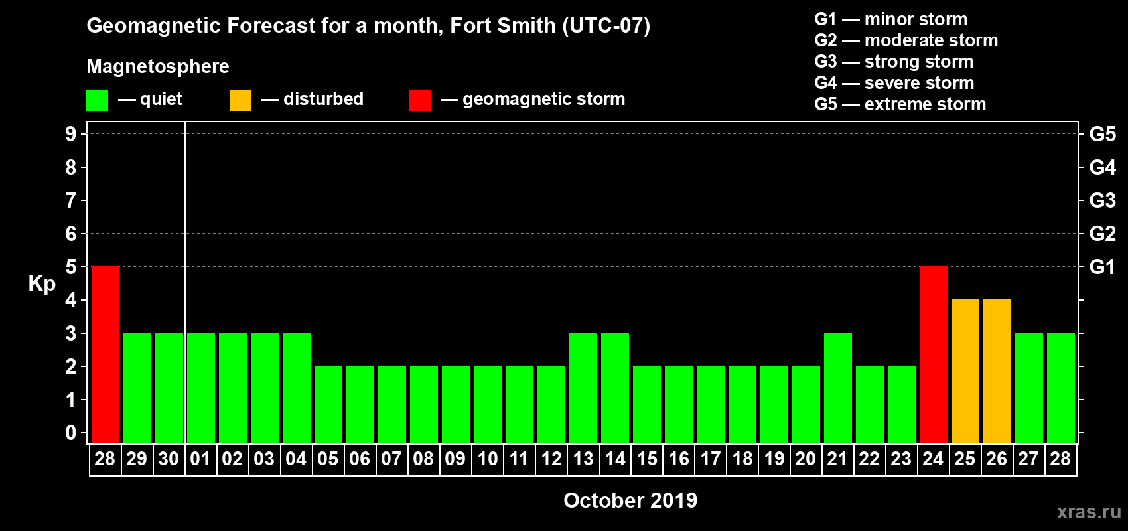Click the red storm bar for October 24
The image size is (1128, 531).
coord(934,354)
